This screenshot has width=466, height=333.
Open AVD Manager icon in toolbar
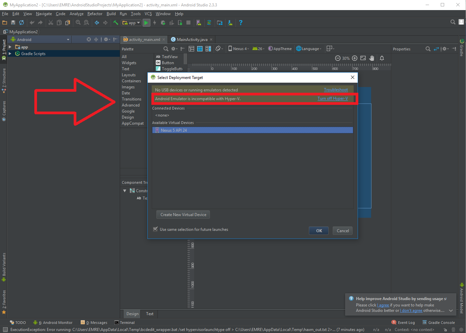point(199,23)
